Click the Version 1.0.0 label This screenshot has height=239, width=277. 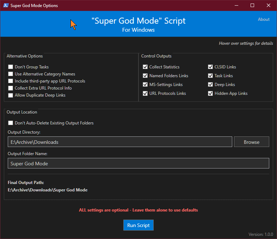261,234
